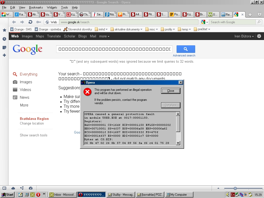
Task: Switch to Inbox - Microsoft taskbar window
Action: pos(63,195)
